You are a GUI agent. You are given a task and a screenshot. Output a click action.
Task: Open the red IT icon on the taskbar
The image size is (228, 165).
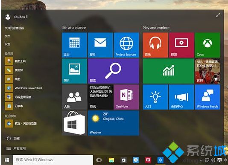(x=148, y=160)
